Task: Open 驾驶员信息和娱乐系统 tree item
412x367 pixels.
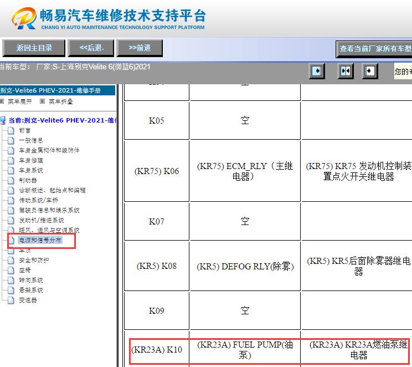Action: (x=49, y=211)
